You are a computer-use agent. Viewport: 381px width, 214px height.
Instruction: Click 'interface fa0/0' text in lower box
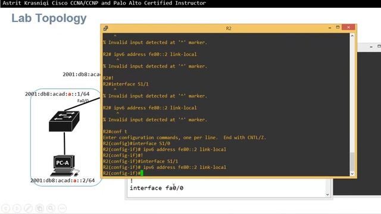[157, 188]
